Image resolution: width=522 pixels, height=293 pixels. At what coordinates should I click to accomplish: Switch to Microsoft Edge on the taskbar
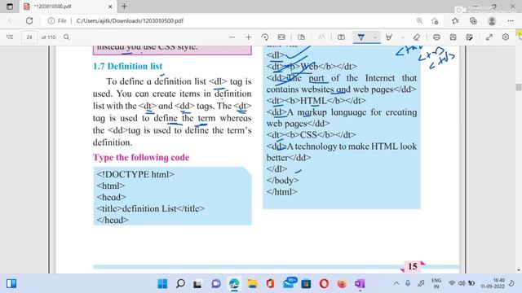coord(234,284)
